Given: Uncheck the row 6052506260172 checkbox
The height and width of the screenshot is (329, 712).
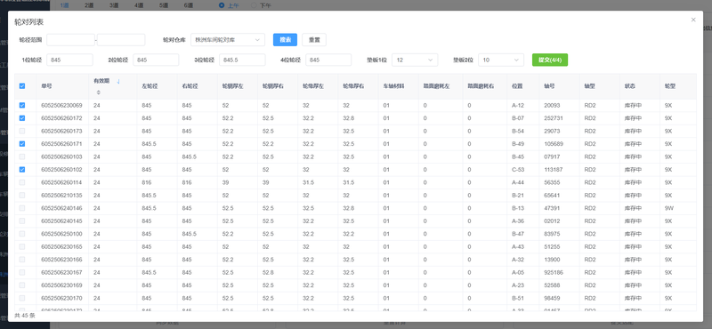Looking at the screenshot, I should pos(22,118).
